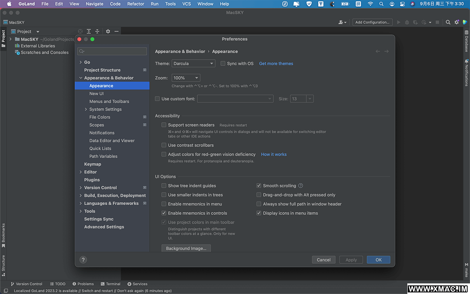The image size is (470, 294).
Task: Open the Bookmarks tool window
Action: 3,236
